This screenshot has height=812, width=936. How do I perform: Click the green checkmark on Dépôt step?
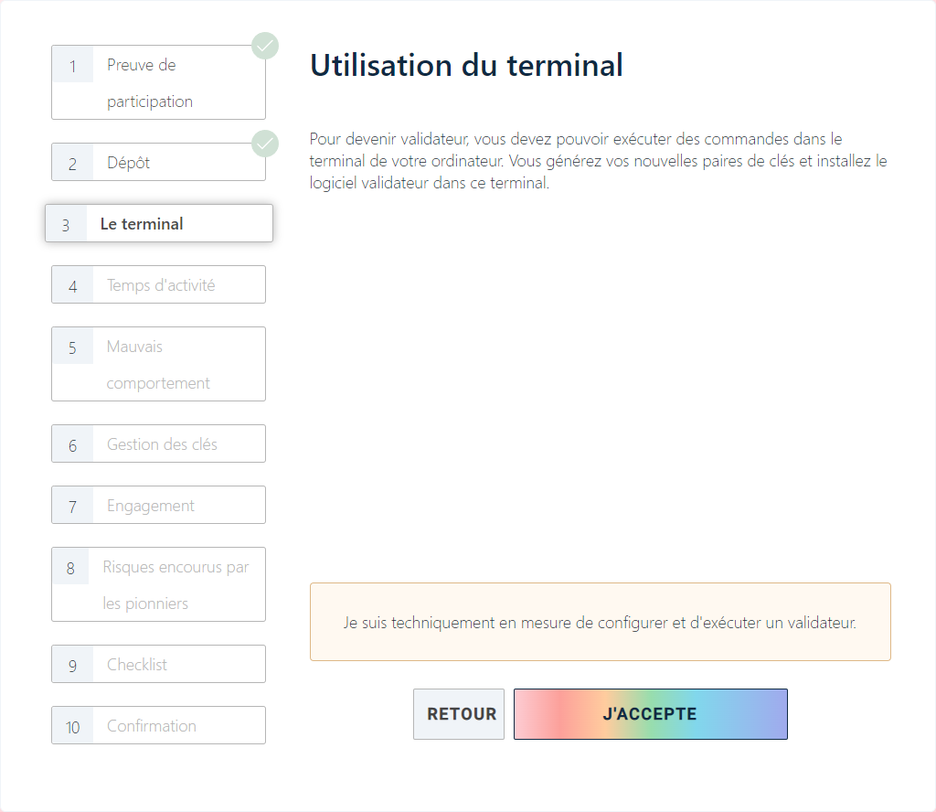(265, 143)
